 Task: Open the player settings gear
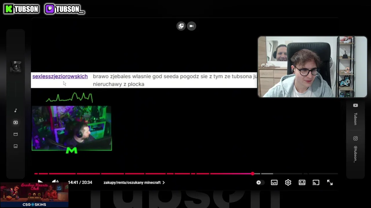pyautogui.click(x=288, y=183)
